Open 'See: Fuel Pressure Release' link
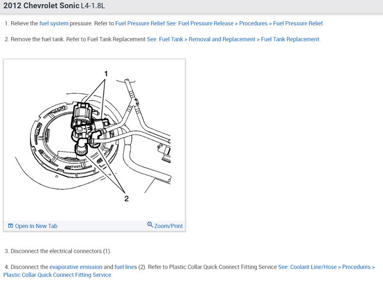The width and height of the screenshot is (383, 281). coord(200,24)
